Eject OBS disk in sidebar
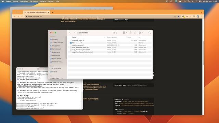Screen dimensions: 219x123 click(62, 79)
